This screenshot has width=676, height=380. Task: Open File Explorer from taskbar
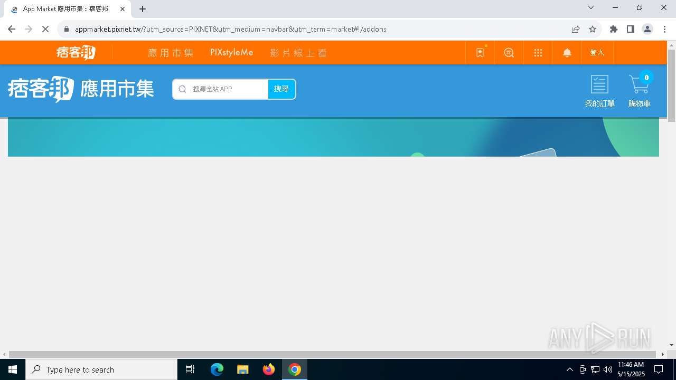pyautogui.click(x=243, y=369)
